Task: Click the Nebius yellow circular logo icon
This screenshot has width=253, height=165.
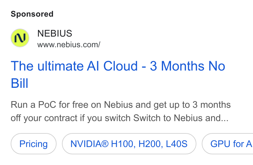Action: tap(20, 38)
